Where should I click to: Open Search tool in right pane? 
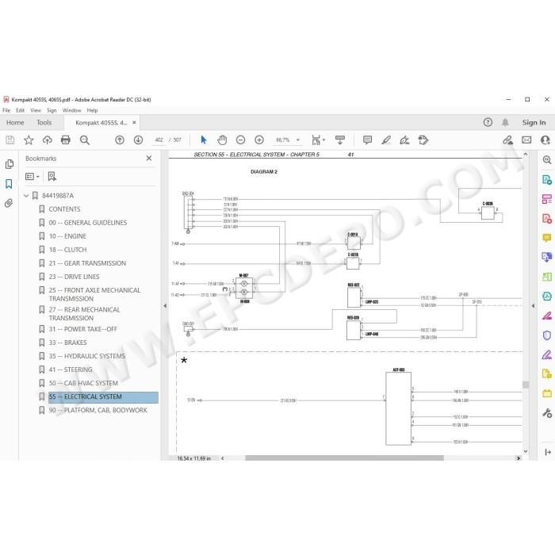547,160
